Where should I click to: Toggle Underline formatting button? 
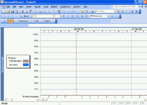point(72,16)
